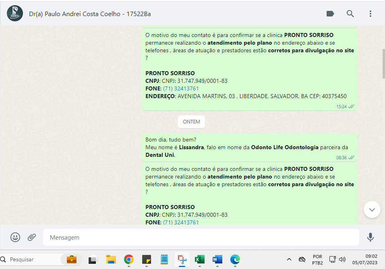
Task: Record a voice message with microphone icon
Action: click(x=370, y=237)
